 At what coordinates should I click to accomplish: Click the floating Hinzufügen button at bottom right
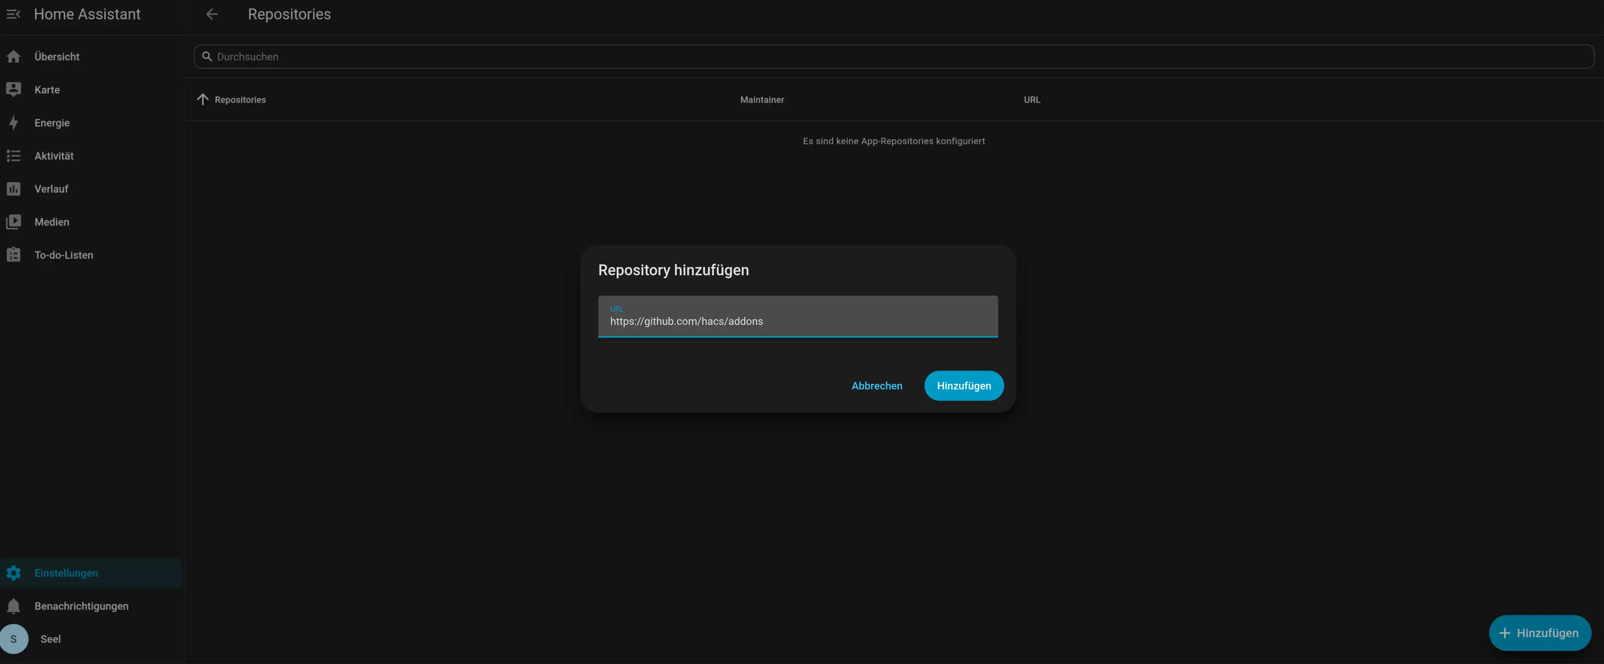tap(1539, 633)
